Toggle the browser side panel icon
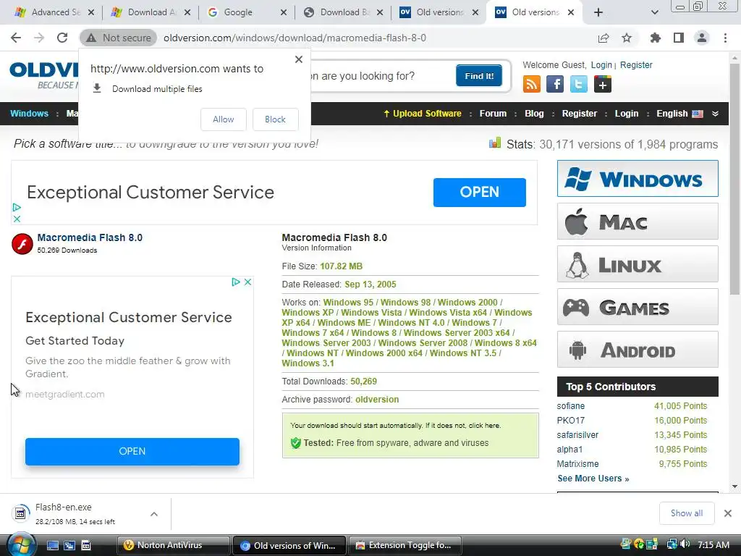 click(x=679, y=38)
